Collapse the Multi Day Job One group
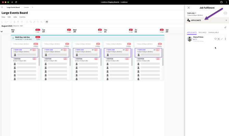This screenshot has width=229, height=136. tap(13, 38)
